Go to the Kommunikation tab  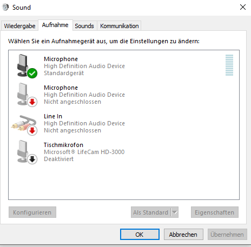coord(120,26)
